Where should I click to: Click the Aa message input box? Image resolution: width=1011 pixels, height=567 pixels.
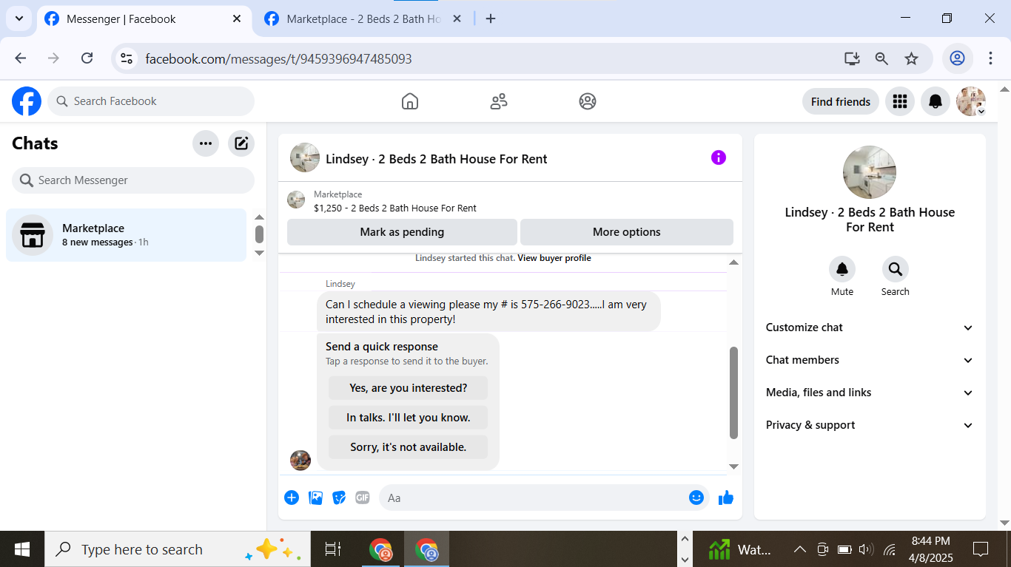[544, 498]
